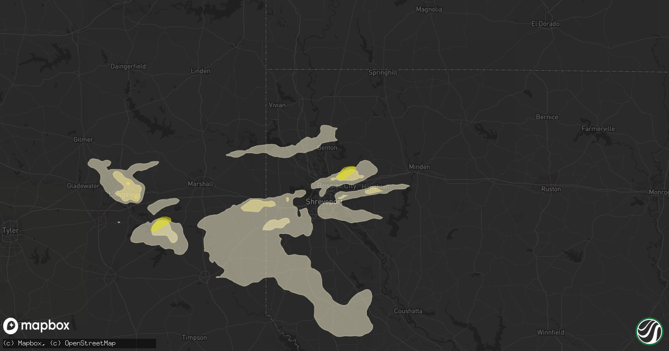Image resolution: width=669 pixels, height=351 pixels.
Task: Click the Farmerville label
Action: (598, 129)
